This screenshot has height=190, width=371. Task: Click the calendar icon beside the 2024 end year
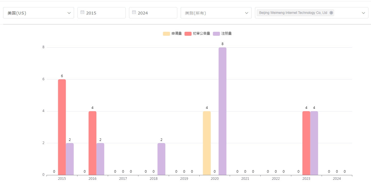134,12
